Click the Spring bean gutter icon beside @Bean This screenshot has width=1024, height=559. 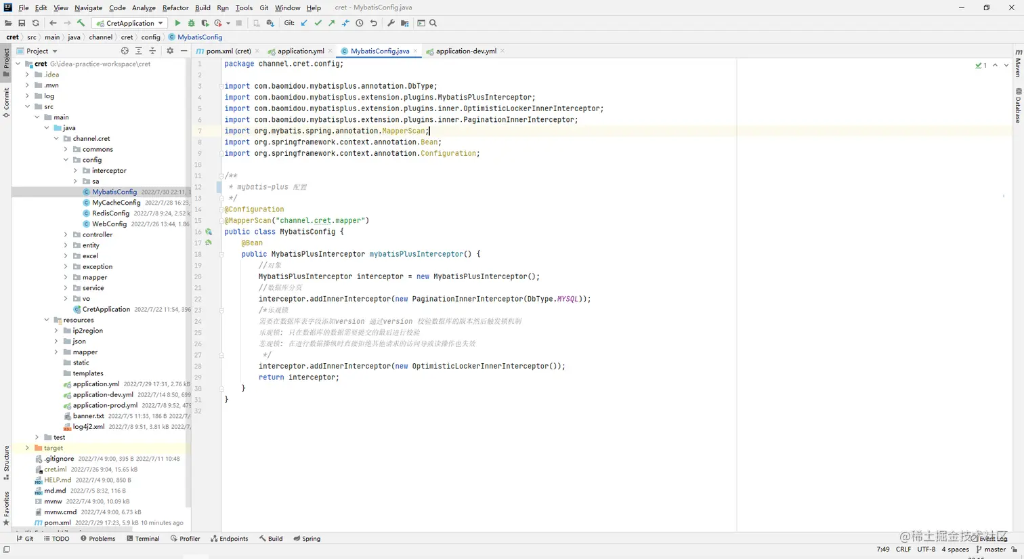click(x=209, y=243)
